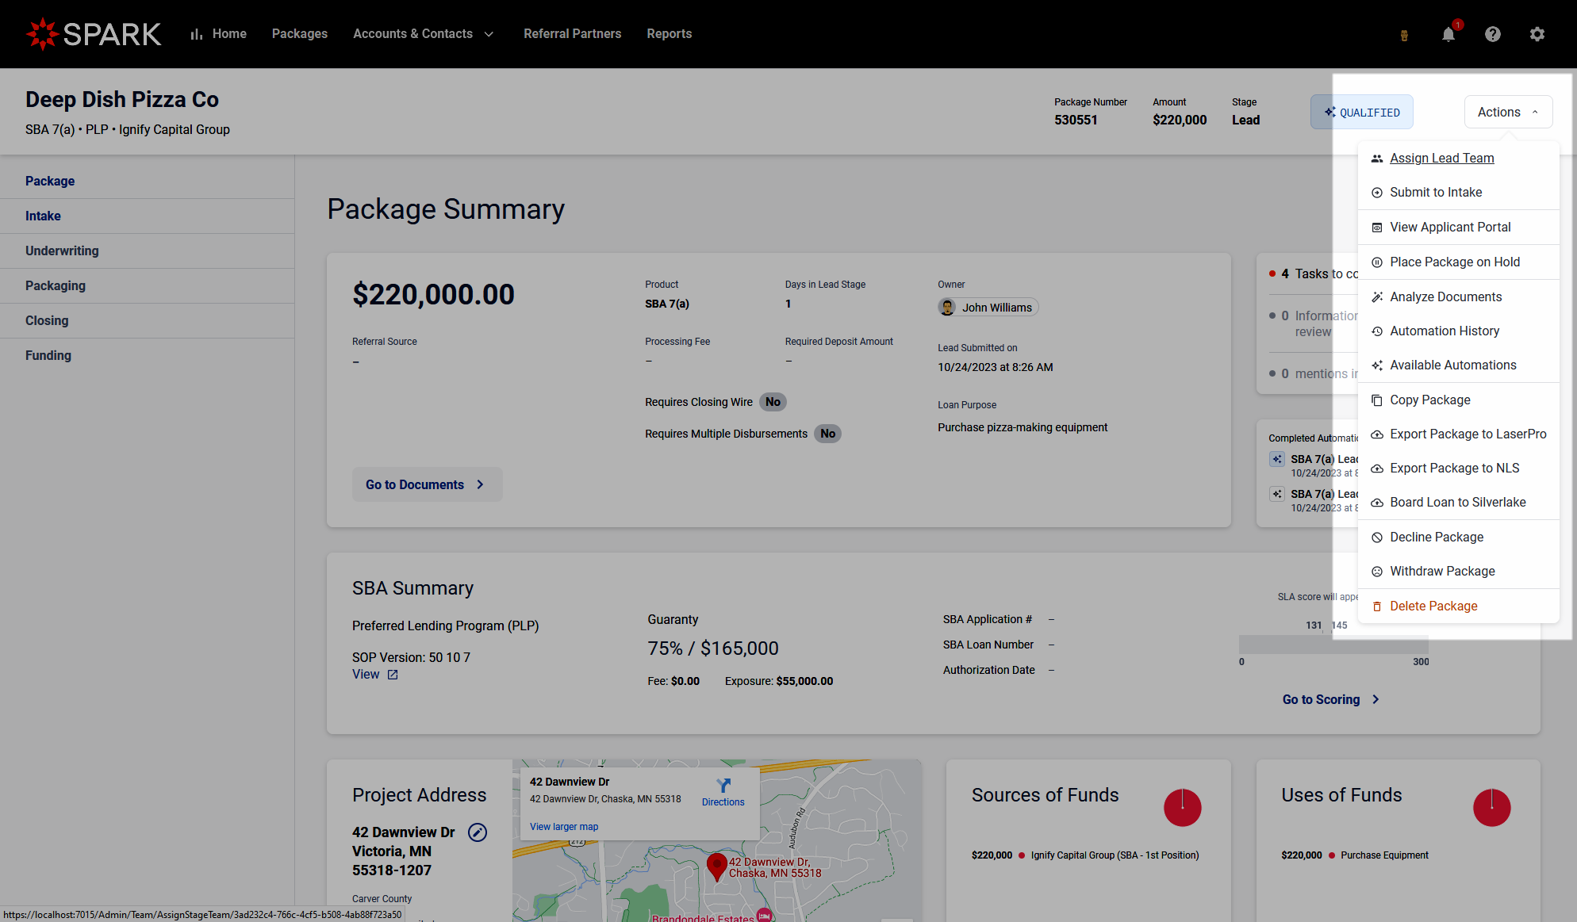Click the Go to Scoring link

1331,699
